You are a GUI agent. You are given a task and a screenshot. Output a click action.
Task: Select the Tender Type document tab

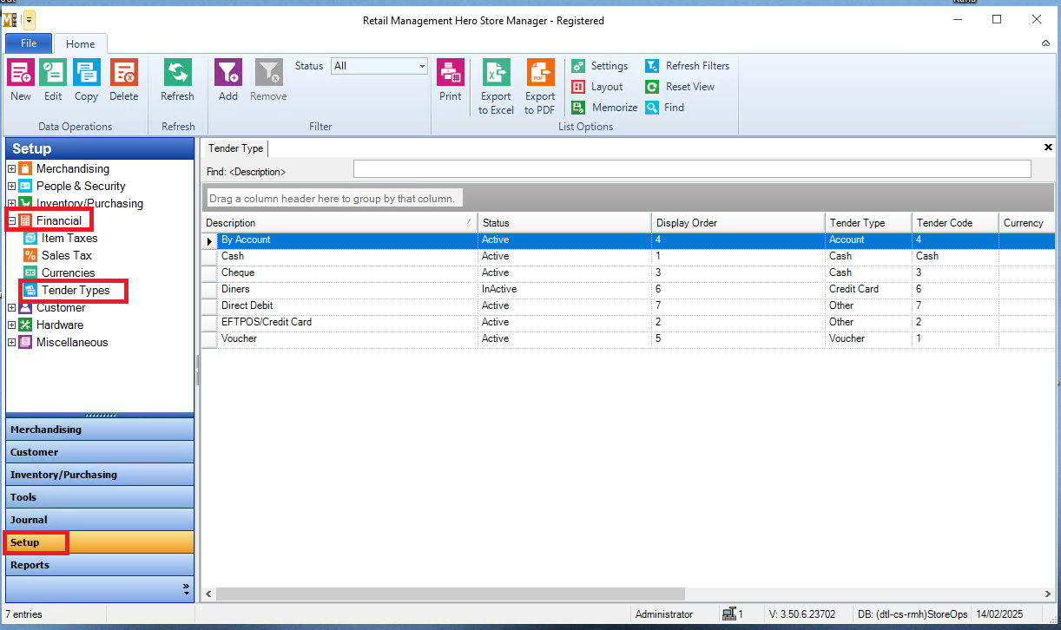pos(235,148)
